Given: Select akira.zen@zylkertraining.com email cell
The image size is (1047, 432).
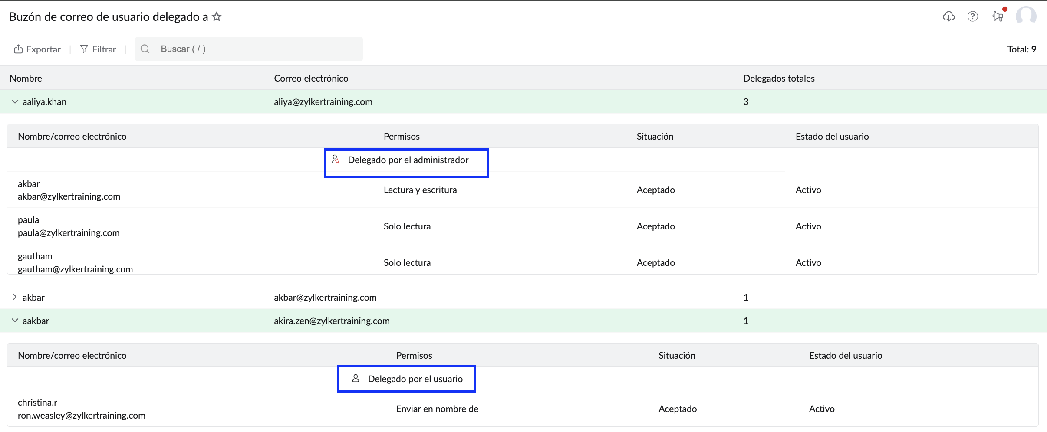Looking at the screenshot, I should pyautogui.click(x=332, y=321).
